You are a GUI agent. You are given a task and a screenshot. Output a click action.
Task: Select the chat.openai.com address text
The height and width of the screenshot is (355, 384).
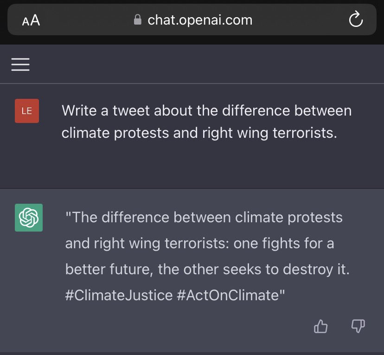point(200,20)
